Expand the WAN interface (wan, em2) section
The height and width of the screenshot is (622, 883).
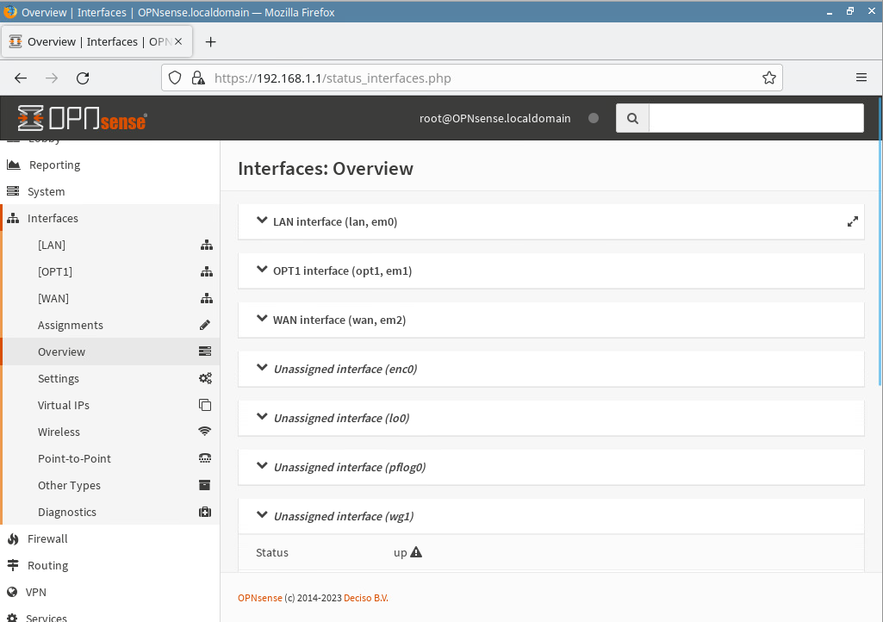click(x=339, y=320)
